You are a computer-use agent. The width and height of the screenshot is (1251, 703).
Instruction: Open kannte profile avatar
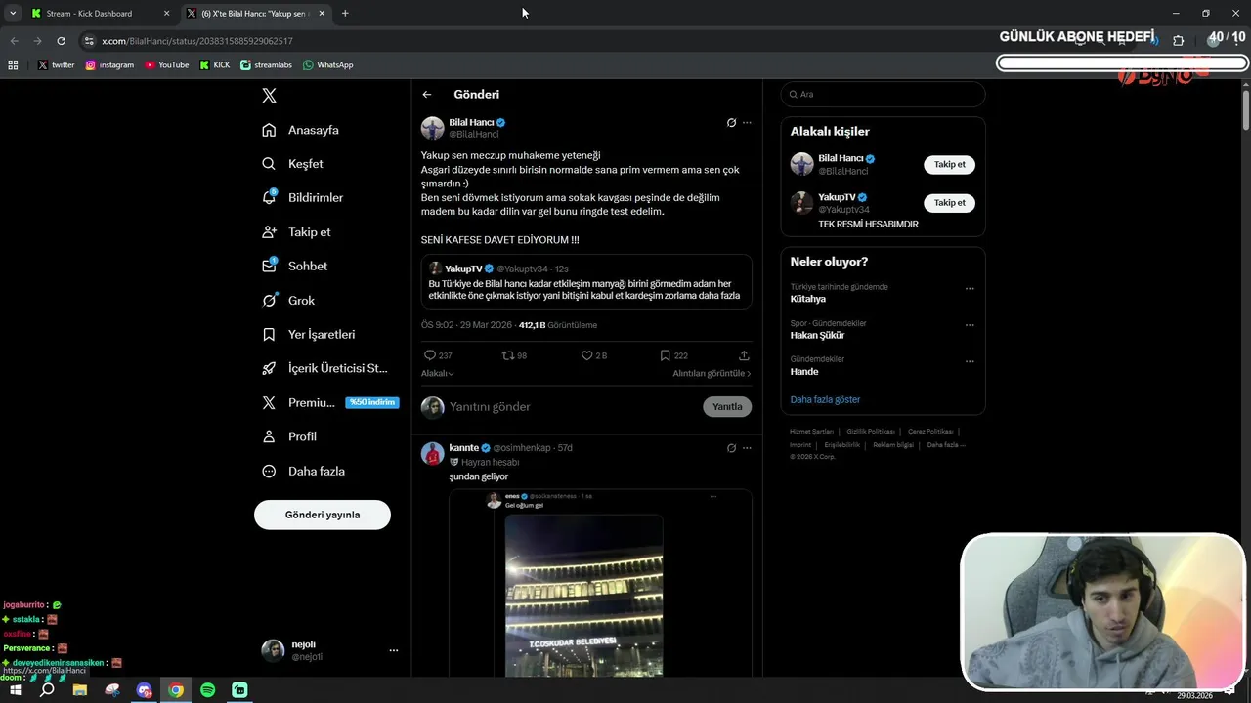coord(433,454)
